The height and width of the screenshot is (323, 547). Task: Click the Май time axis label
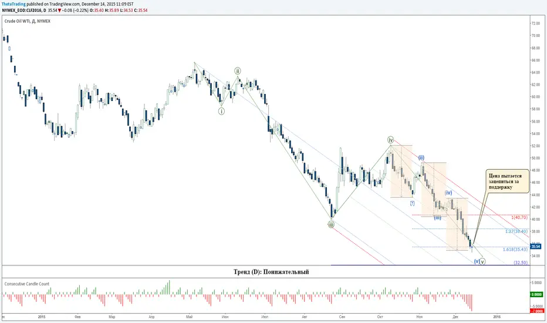(190, 317)
